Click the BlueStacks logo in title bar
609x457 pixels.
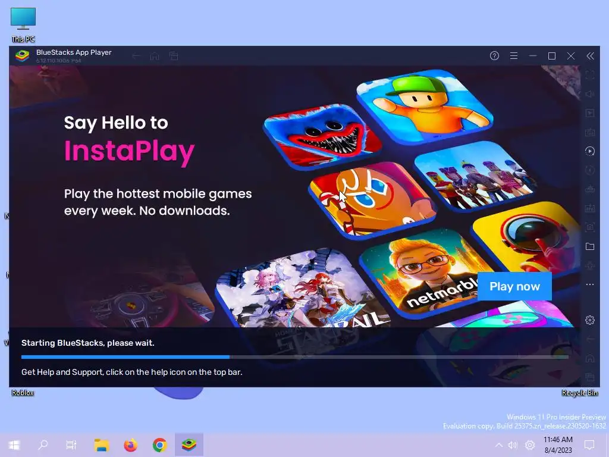22,56
